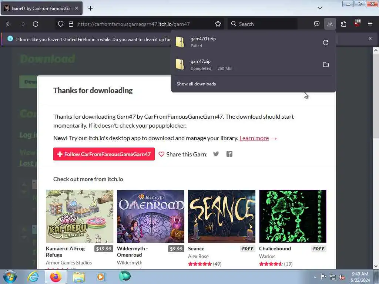Screen dimensions: 379x284
Task: Open the Firefox hamburger menu
Action: (370, 24)
